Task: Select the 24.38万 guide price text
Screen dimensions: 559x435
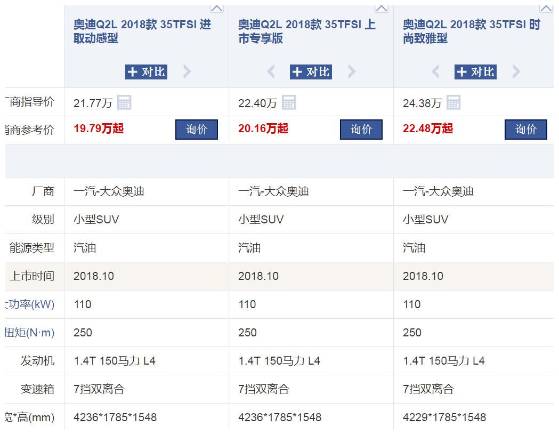Action: pos(422,103)
